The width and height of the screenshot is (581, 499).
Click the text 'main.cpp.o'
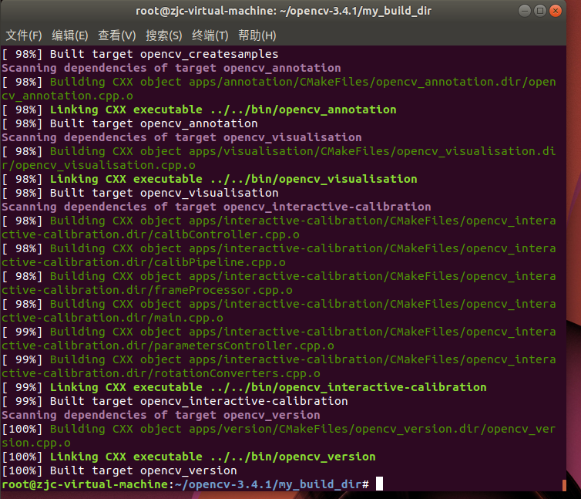[x=189, y=318]
